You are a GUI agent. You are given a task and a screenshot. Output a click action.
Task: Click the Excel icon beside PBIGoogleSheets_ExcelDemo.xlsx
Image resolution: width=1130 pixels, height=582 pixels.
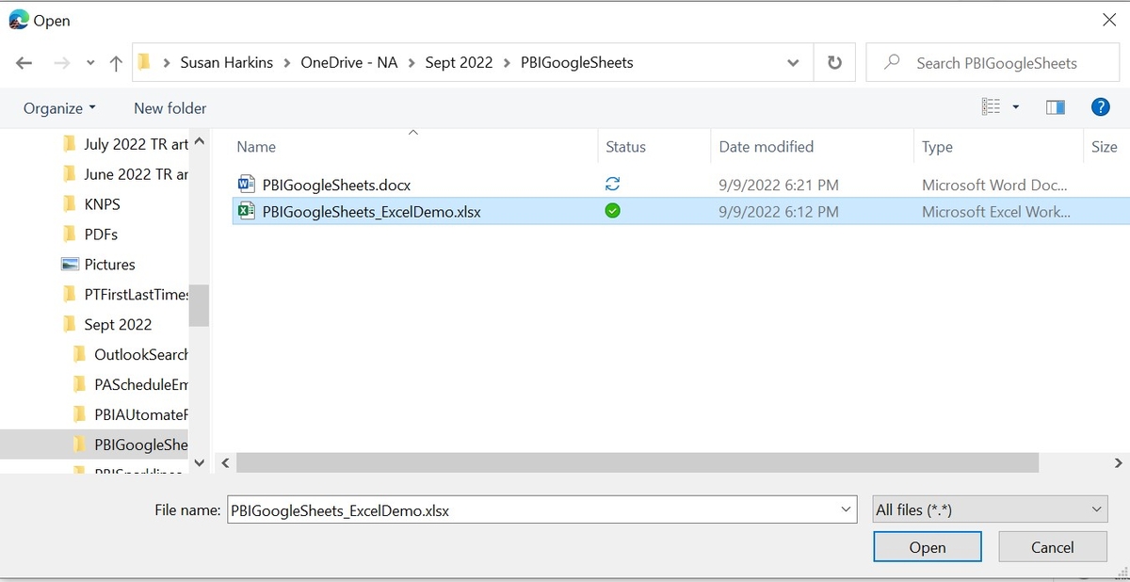pos(246,211)
